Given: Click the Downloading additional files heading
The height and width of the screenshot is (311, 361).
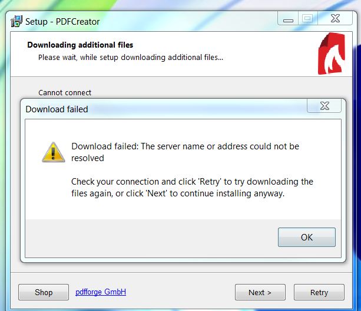Looking at the screenshot, I should pos(80,45).
